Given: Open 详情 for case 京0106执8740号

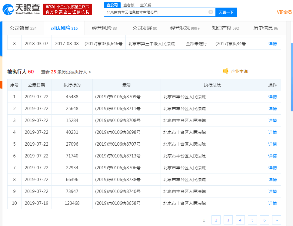Looking at the screenshot, I should pos(272,191).
